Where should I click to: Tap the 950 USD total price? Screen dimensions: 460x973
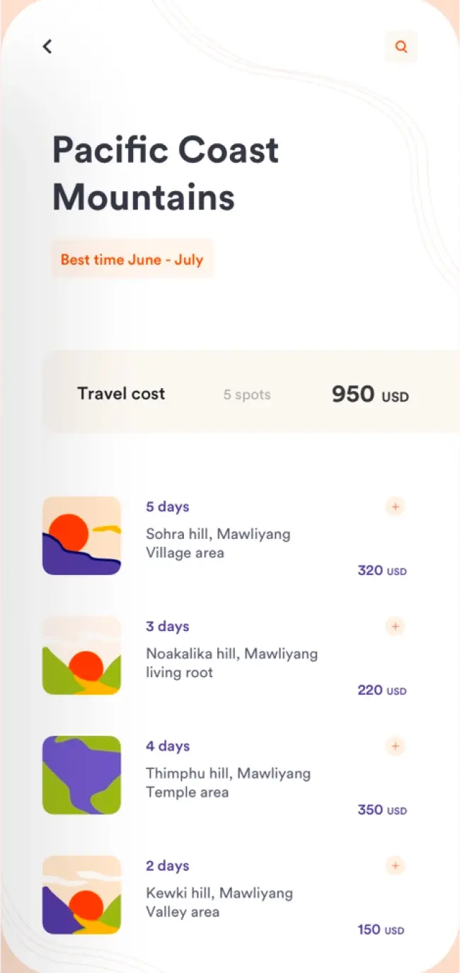coord(369,394)
